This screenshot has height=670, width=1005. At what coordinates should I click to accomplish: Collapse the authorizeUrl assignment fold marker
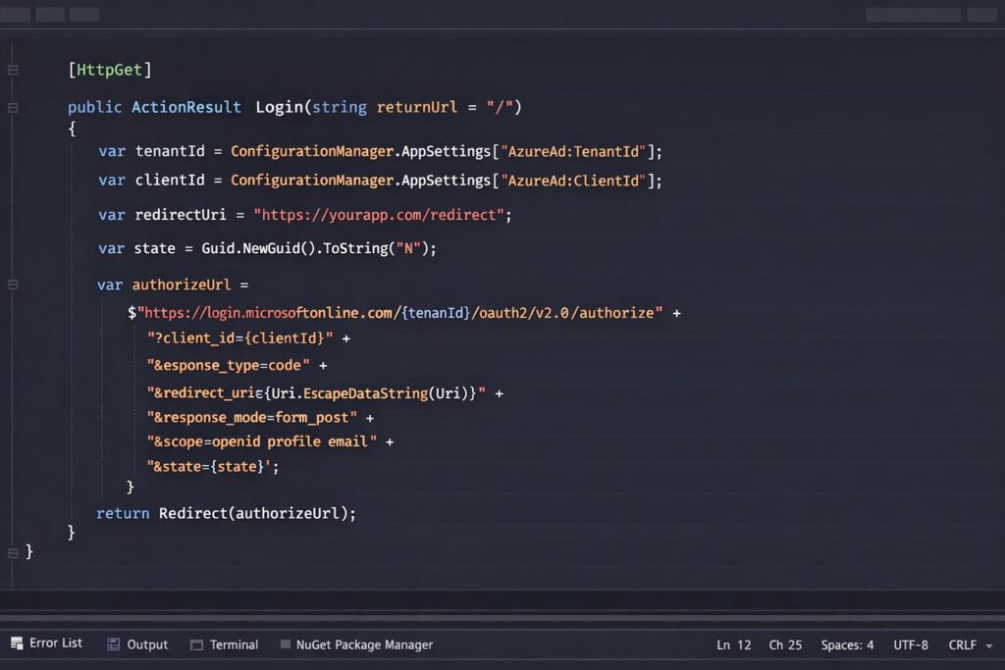(x=13, y=284)
